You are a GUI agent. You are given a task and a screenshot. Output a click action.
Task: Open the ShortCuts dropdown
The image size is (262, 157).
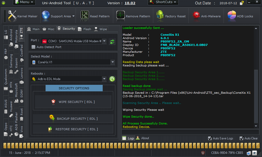(163, 2)
